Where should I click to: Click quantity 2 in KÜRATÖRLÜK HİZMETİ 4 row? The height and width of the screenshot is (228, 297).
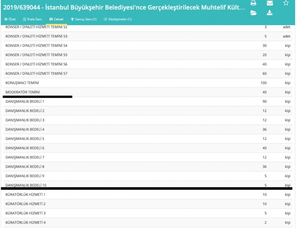tap(266, 222)
